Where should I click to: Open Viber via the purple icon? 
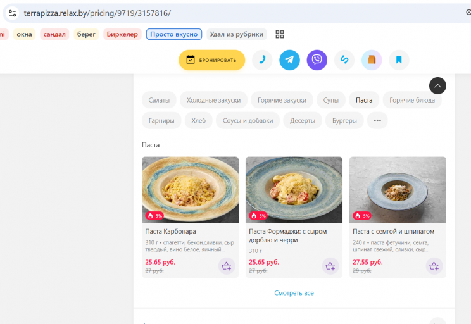[x=317, y=60]
